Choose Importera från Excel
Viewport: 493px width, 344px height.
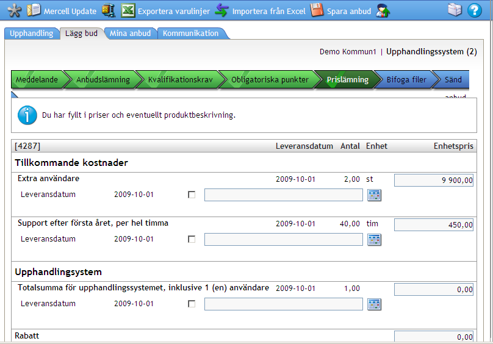[269, 12]
